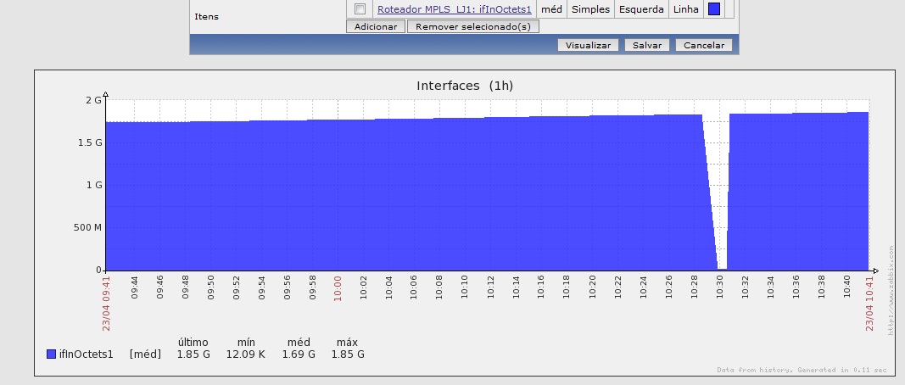Image resolution: width=905 pixels, height=385 pixels.
Task: Click the Adicionar button
Action: coord(376,26)
